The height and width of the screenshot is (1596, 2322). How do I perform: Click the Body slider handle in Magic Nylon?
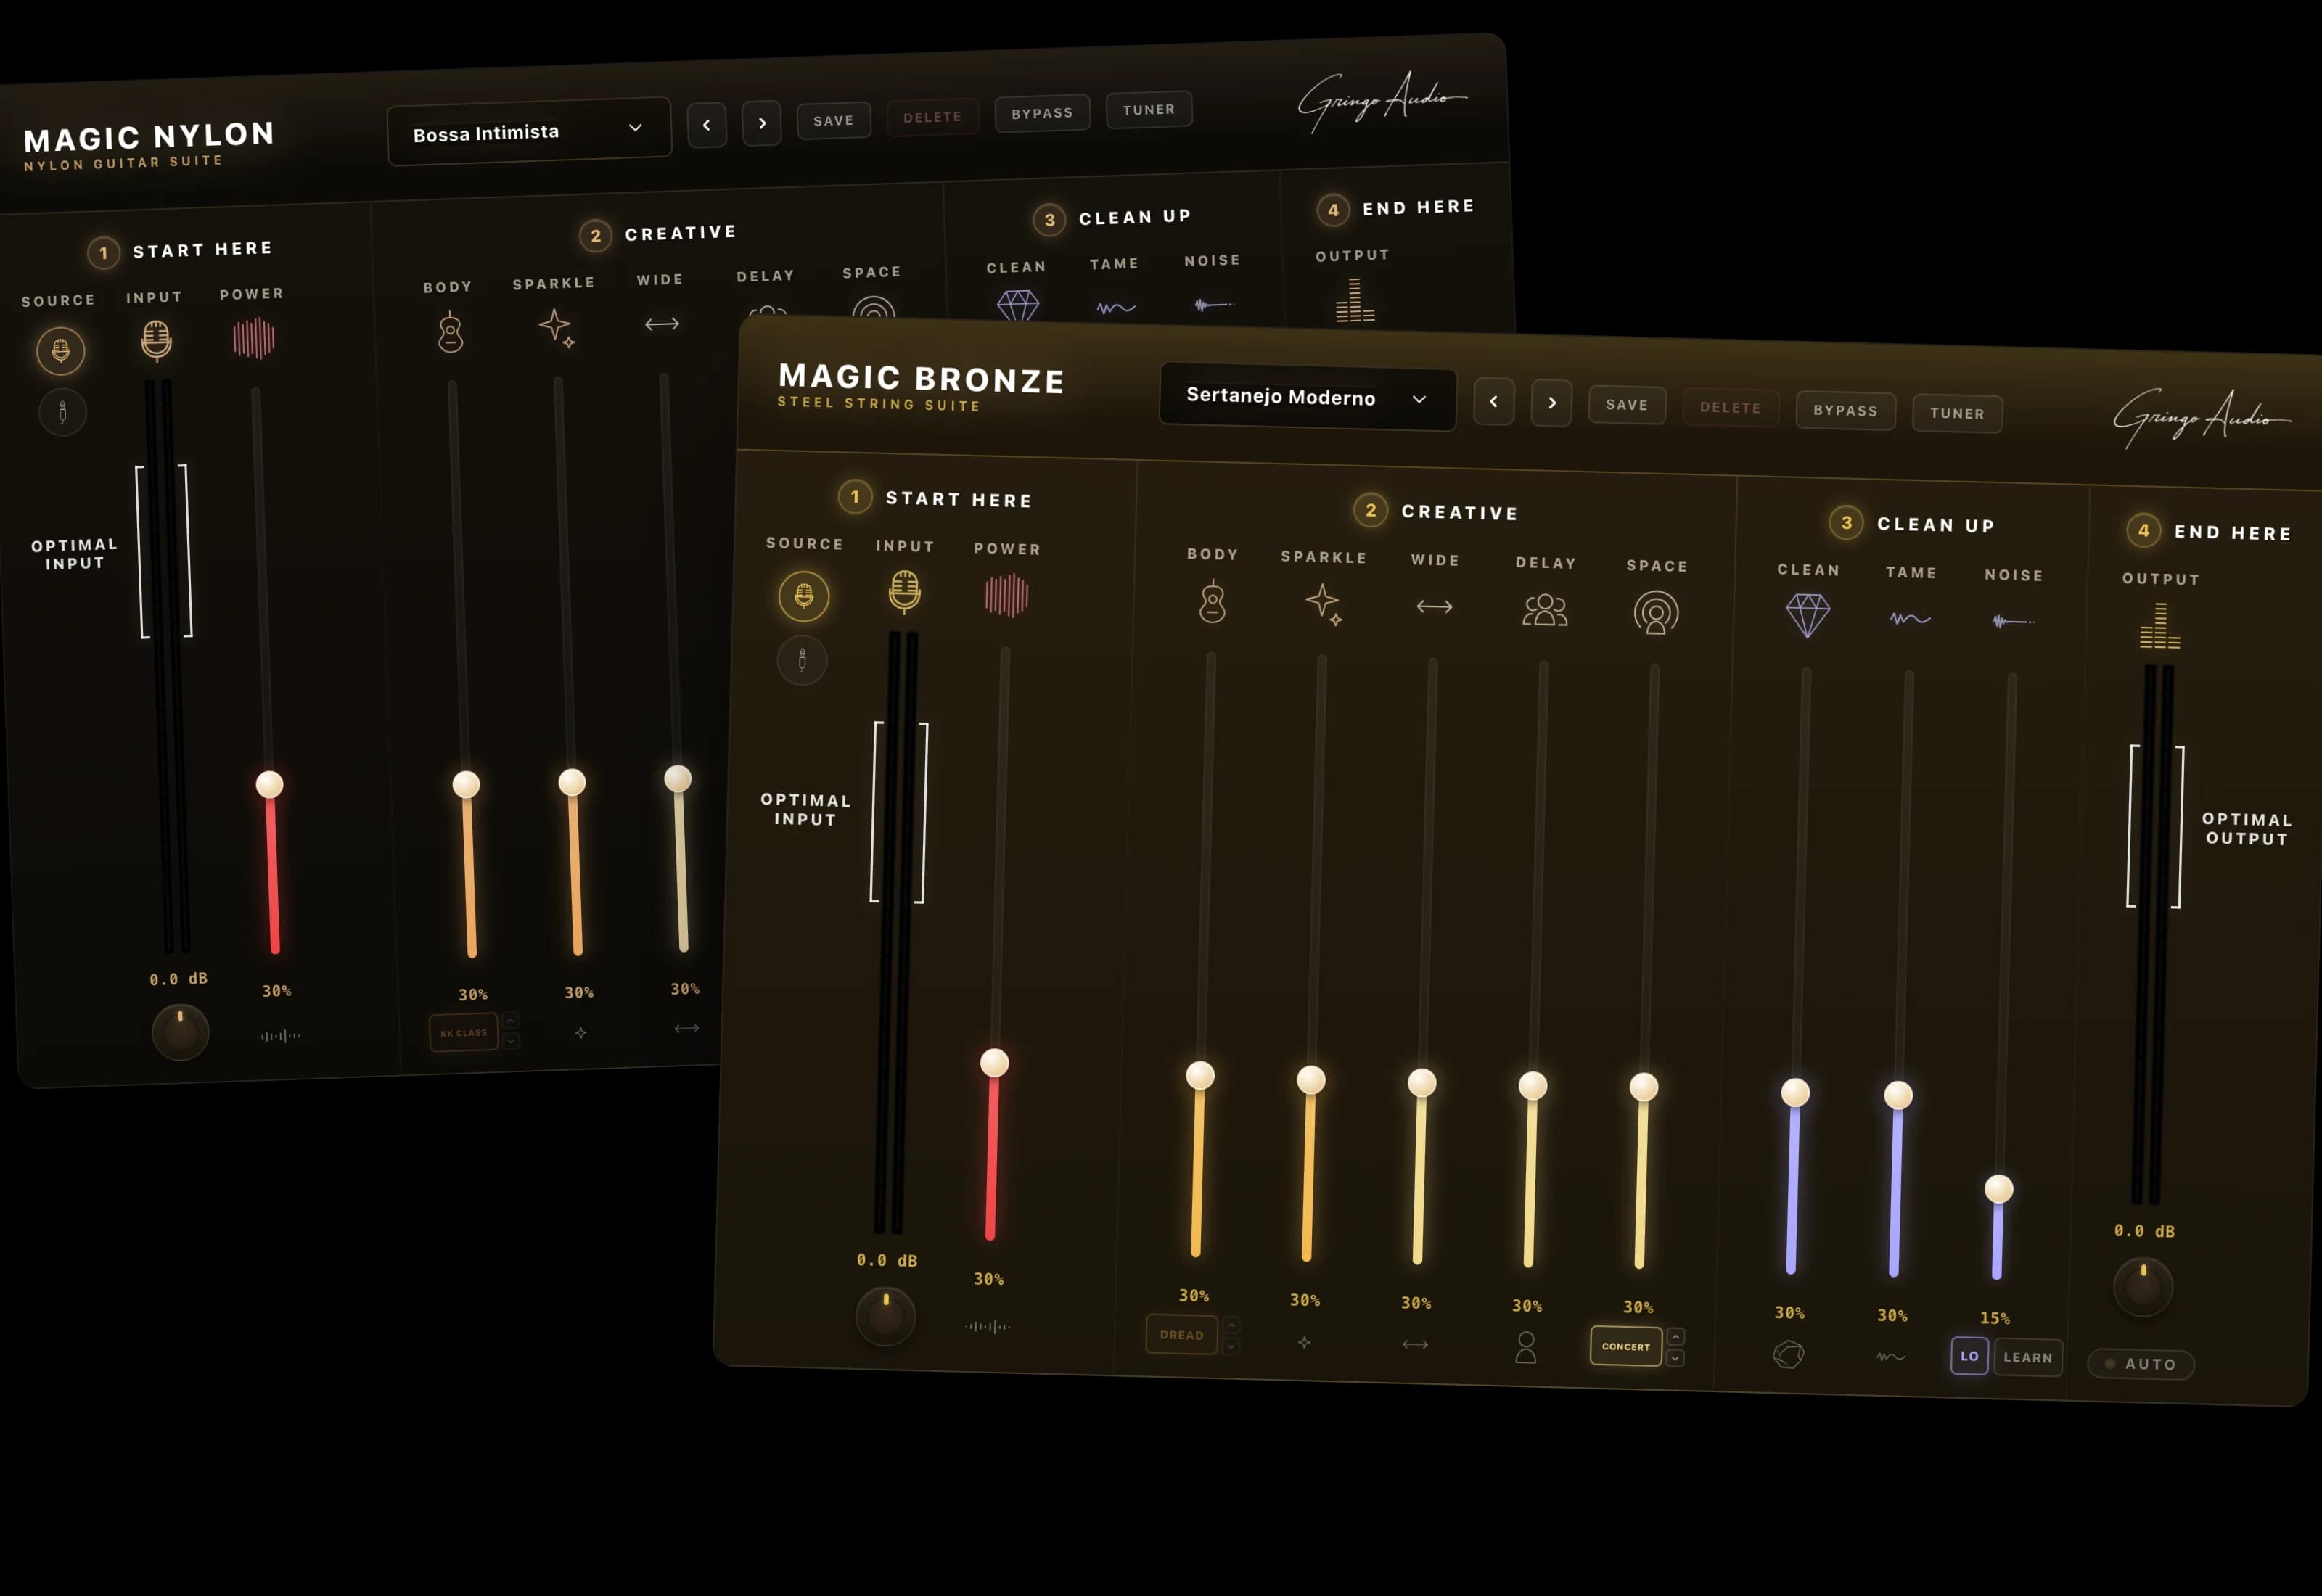(x=466, y=784)
